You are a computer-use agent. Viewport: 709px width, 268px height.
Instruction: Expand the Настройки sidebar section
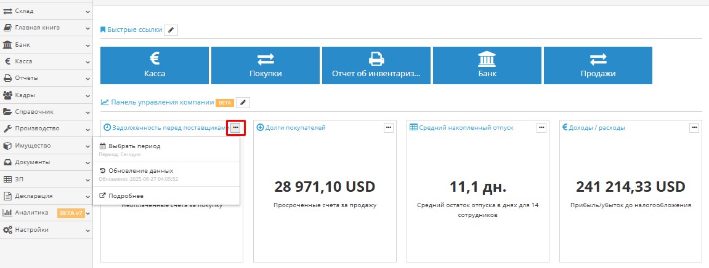point(46,229)
